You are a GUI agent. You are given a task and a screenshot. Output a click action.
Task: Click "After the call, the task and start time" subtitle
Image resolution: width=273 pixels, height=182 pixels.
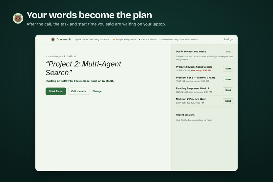96,24
